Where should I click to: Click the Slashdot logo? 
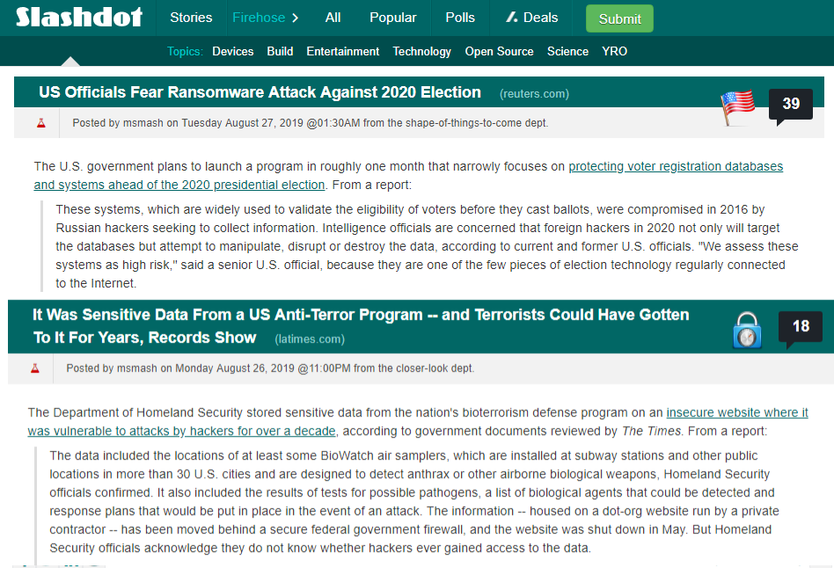(x=79, y=18)
